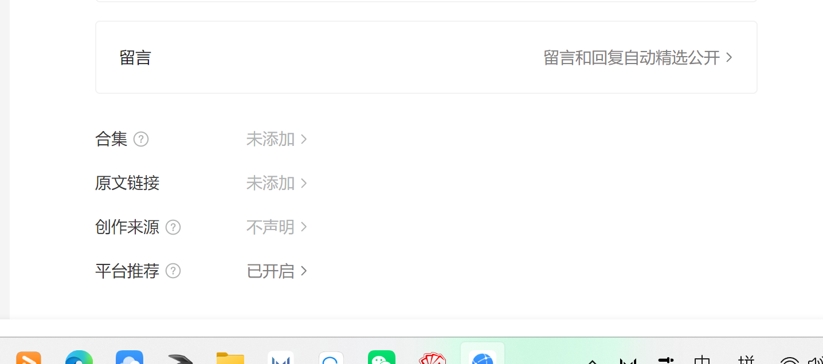This screenshot has width=823, height=364.
Task: Expand 原文链接 未添加 setting
Action: tap(277, 183)
